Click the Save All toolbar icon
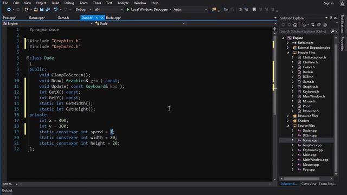Screen dimensions: 347x195 (x=48, y=10)
